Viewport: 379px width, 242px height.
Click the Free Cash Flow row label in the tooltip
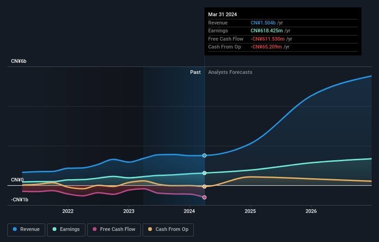click(x=226, y=39)
